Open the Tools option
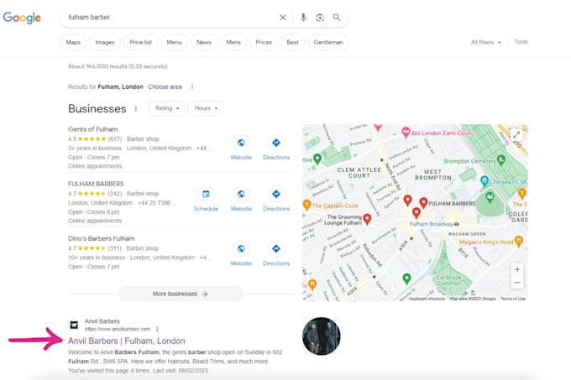The height and width of the screenshot is (380, 571). pyautogui.click(x=521, y=42)
